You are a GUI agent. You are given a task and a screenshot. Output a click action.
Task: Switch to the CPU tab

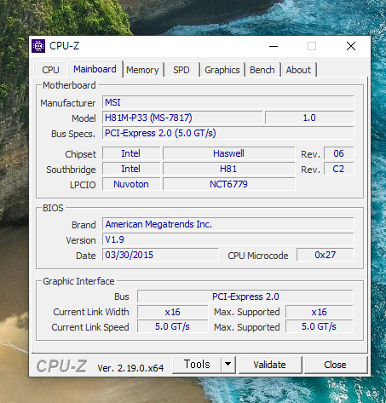coord(50,70)
